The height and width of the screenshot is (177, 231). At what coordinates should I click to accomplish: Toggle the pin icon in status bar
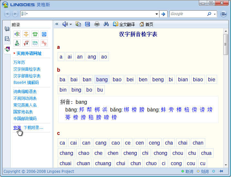[x=221, y=172]
